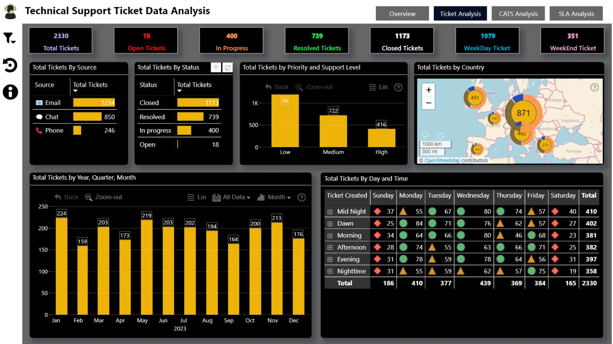Switch to Ticket Analysis tab
This screenshot has width=613, height=344.
tap(460, 14)
